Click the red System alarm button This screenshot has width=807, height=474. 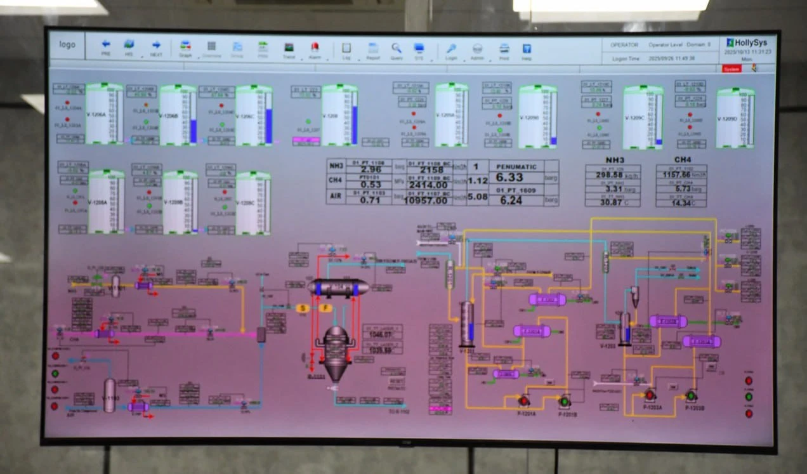click(x=732, y=69)
